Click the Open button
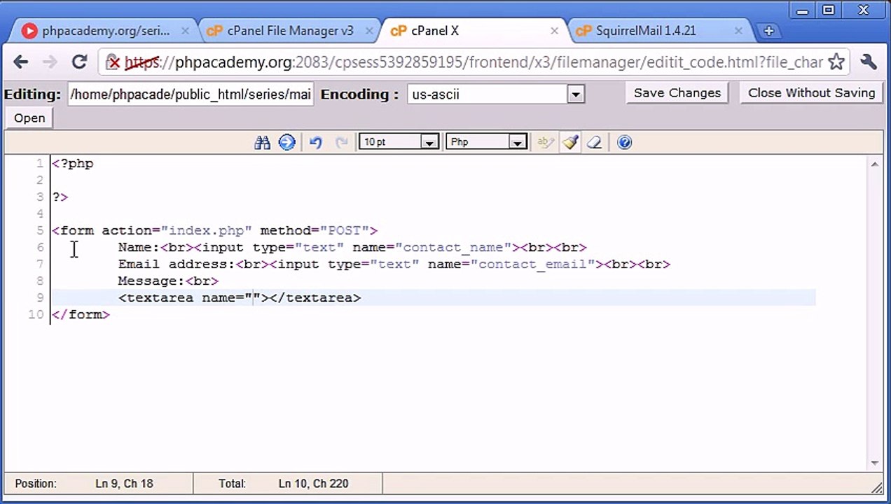 29,118
